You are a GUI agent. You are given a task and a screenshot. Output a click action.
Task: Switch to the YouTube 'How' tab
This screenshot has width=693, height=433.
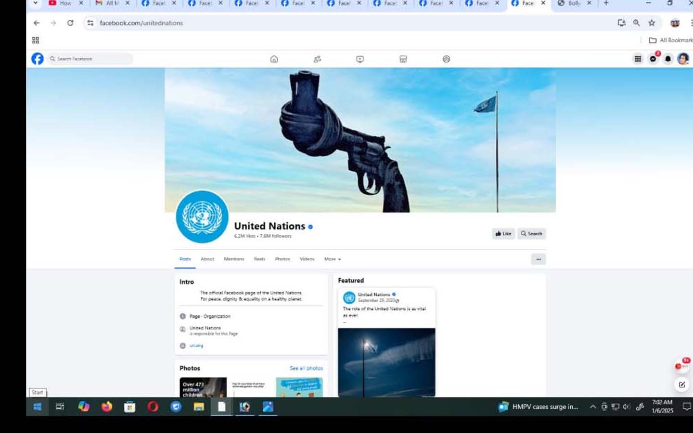coord(66,3)
